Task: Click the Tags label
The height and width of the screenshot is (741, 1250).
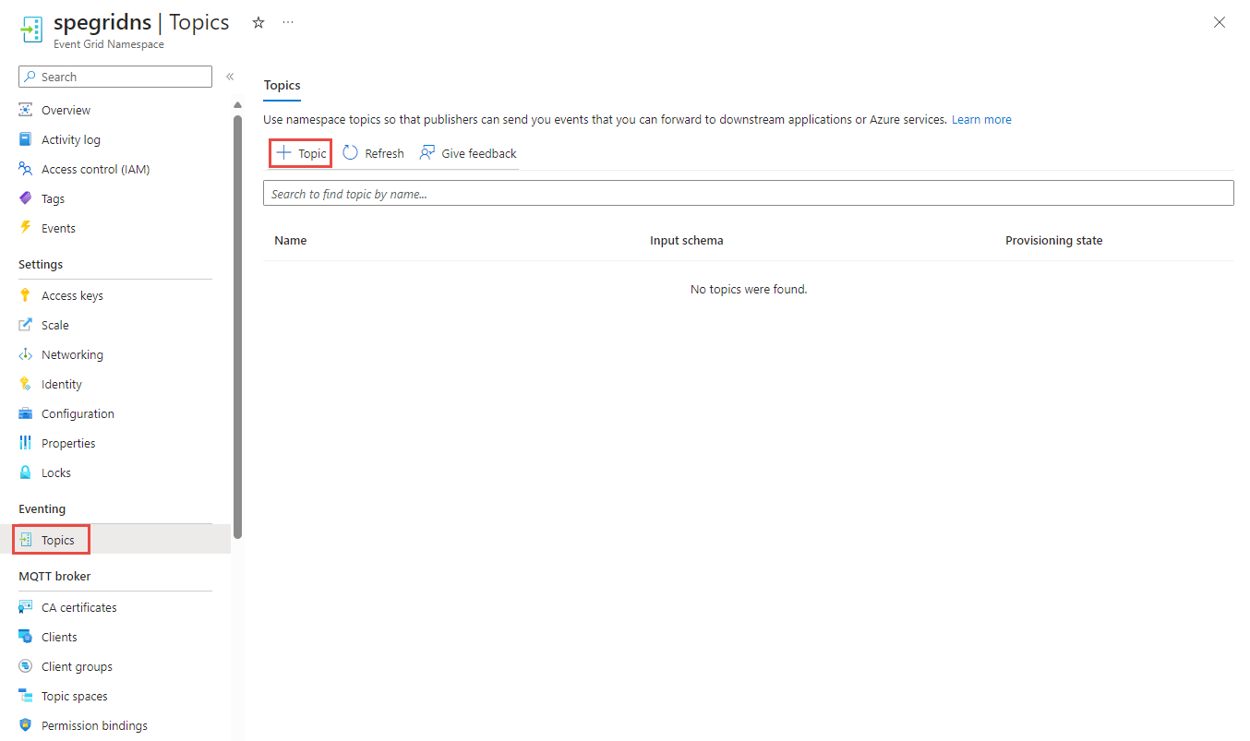Action: coord(53,199)
